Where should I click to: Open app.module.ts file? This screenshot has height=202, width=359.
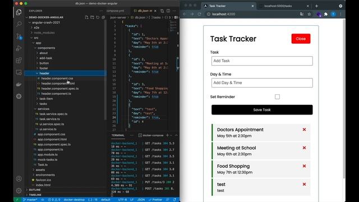tap(65, 155)
